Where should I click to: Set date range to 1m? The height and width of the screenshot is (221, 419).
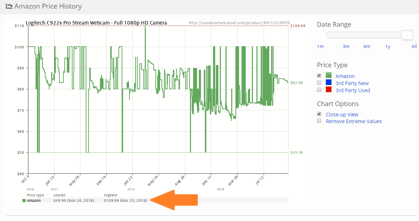click(x=320, y=47)
